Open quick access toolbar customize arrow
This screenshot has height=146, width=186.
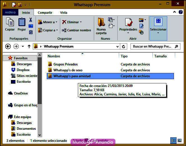tap(25, 5)
